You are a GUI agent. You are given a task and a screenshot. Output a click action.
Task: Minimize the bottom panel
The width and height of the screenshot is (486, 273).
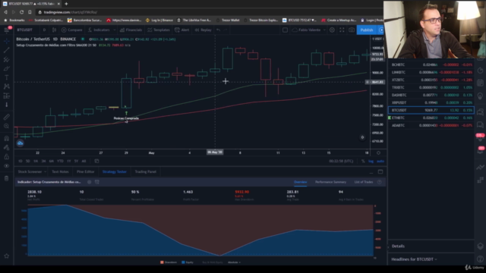click(371, 172)
